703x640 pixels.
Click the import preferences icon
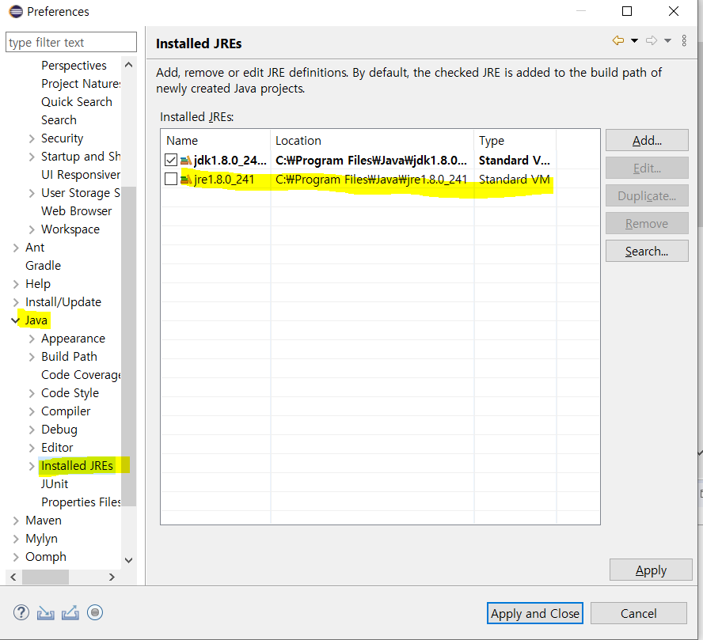click(45, 612)
